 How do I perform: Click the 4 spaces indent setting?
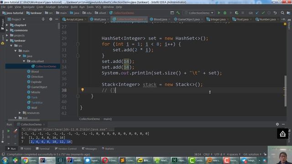click(x=234, y=154)
